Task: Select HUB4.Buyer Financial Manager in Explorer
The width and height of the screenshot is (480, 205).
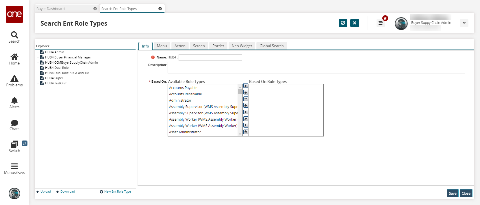Action: (x=68, y=57)
